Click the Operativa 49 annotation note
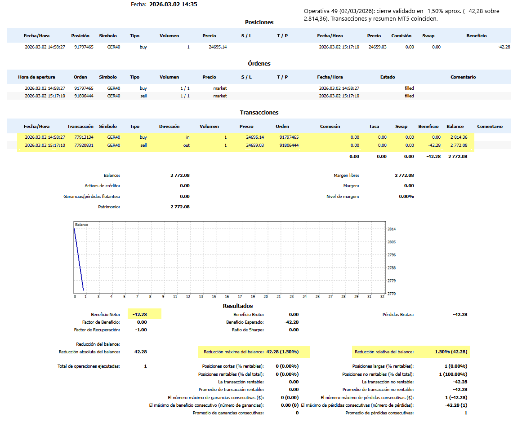Viewport: 513px width, 422px height. pos(401,15)
